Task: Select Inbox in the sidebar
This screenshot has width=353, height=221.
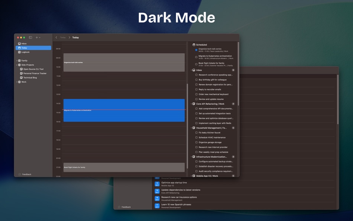Action: (23, 44)
